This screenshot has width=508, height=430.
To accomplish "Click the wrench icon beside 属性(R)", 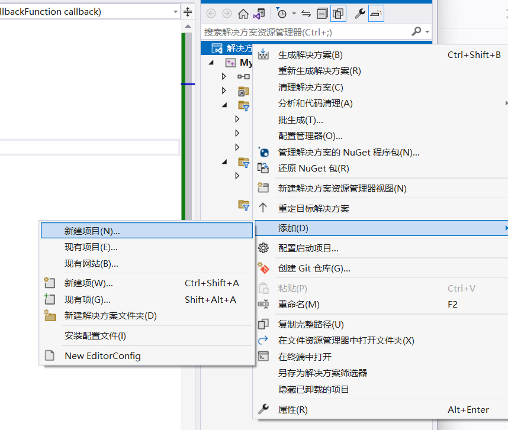I will (x=263, y=409).
